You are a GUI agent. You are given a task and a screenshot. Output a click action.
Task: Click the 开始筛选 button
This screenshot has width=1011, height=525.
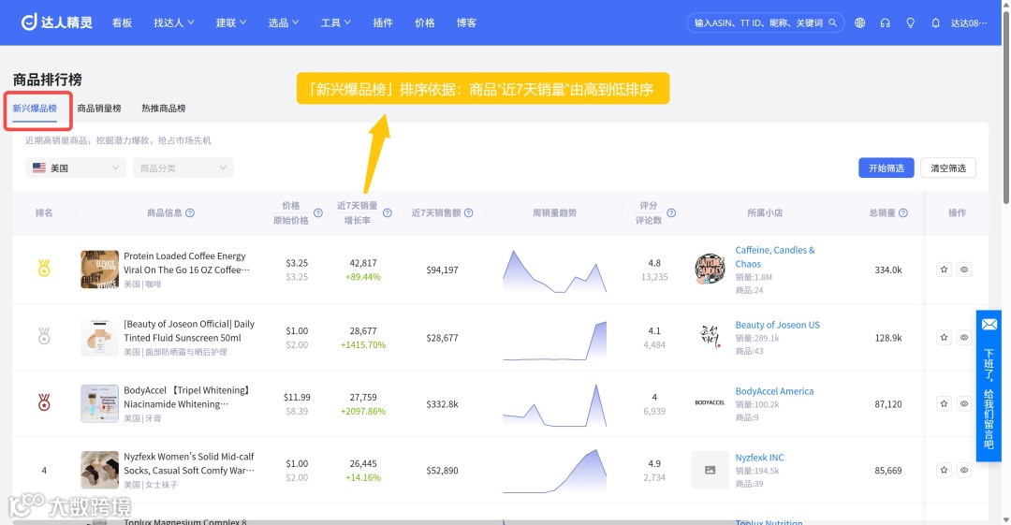886,168
